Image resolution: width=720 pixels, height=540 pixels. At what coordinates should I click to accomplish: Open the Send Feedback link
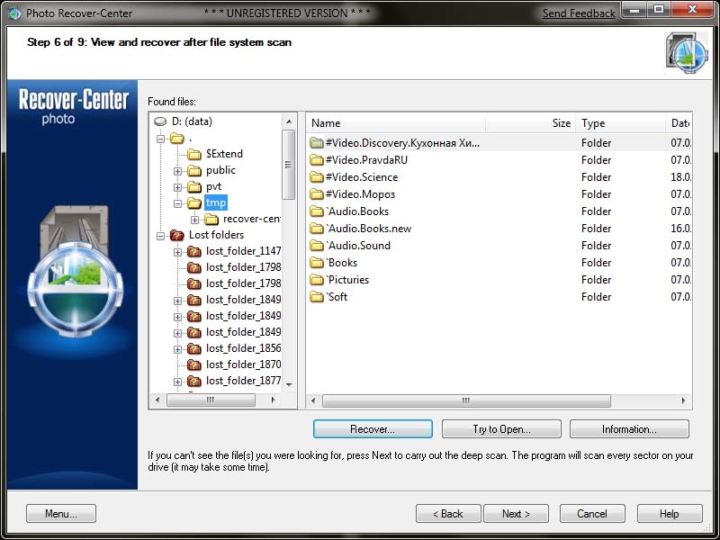[579, 13]
